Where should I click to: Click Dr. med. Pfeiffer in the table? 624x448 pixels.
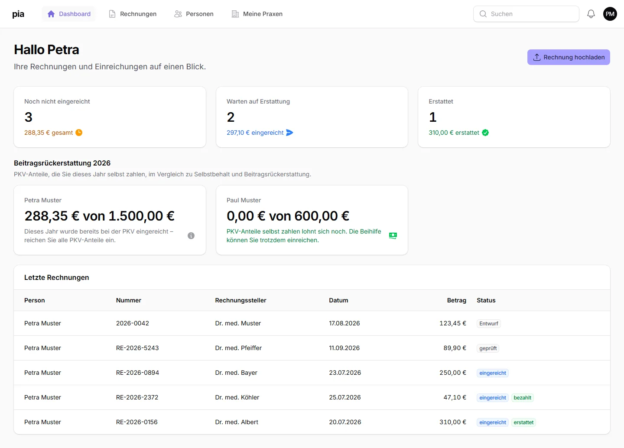point(238,348)
